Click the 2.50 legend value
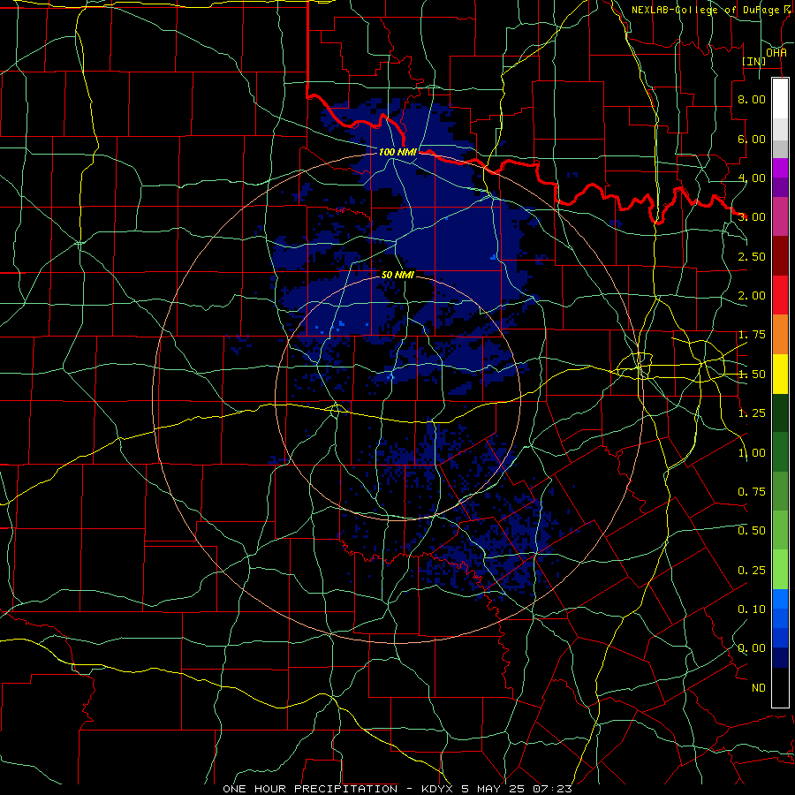795x795 pixels. pyautogui.click(x=752, y=256)
